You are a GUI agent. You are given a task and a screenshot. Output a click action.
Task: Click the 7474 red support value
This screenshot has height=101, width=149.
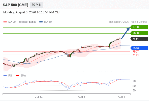(x=136, y=55)
